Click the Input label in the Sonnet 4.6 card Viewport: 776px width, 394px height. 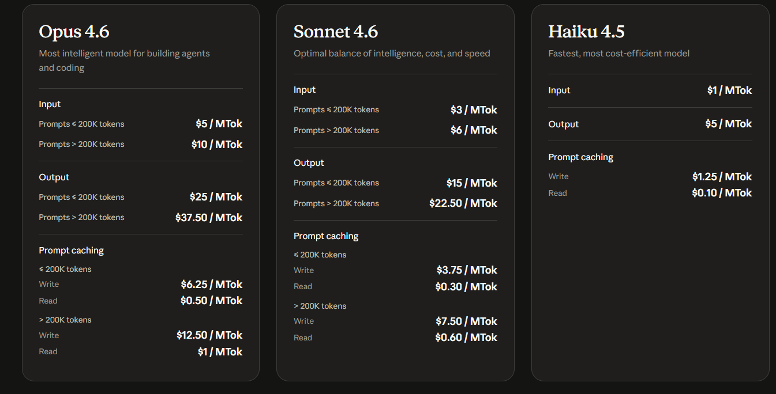(305, 90)
